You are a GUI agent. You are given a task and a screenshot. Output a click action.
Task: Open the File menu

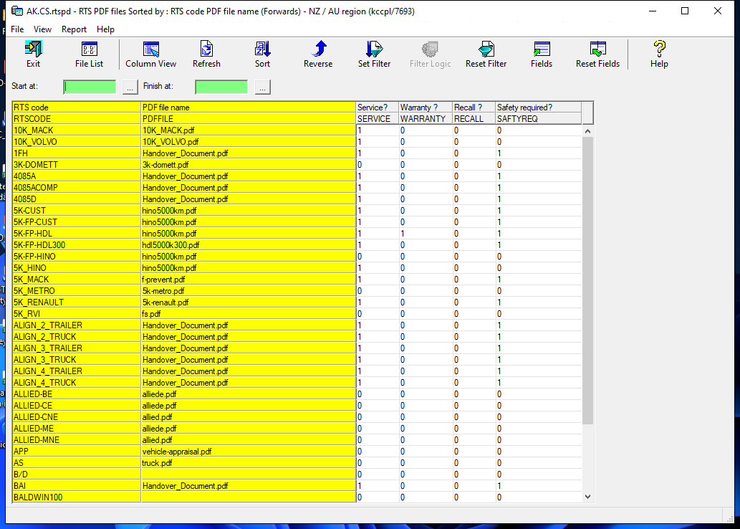17,29
